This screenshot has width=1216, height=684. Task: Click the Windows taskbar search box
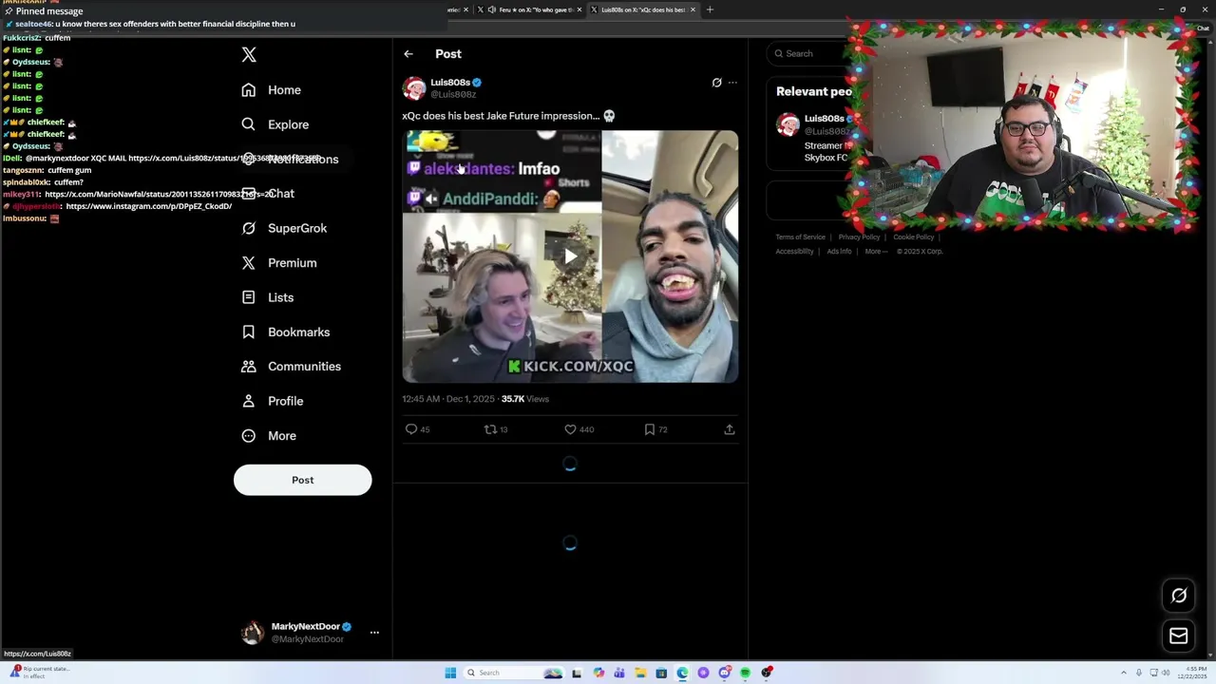click(x=514, y=673)
